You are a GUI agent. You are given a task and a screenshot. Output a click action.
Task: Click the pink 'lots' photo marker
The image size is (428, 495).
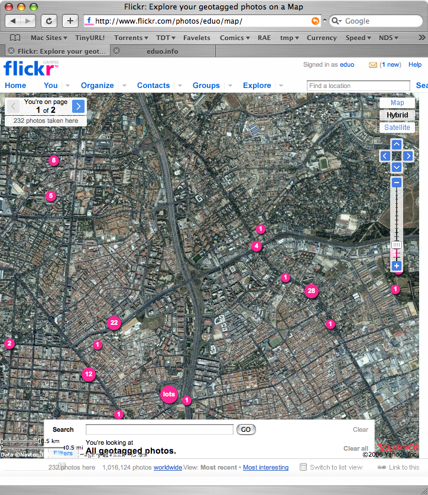169,395
